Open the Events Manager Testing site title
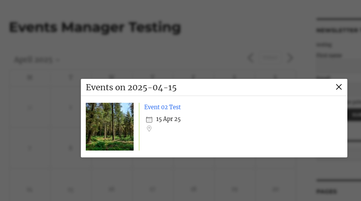The width and height of the screenshot is (361, 201). [x=95, y=27]
